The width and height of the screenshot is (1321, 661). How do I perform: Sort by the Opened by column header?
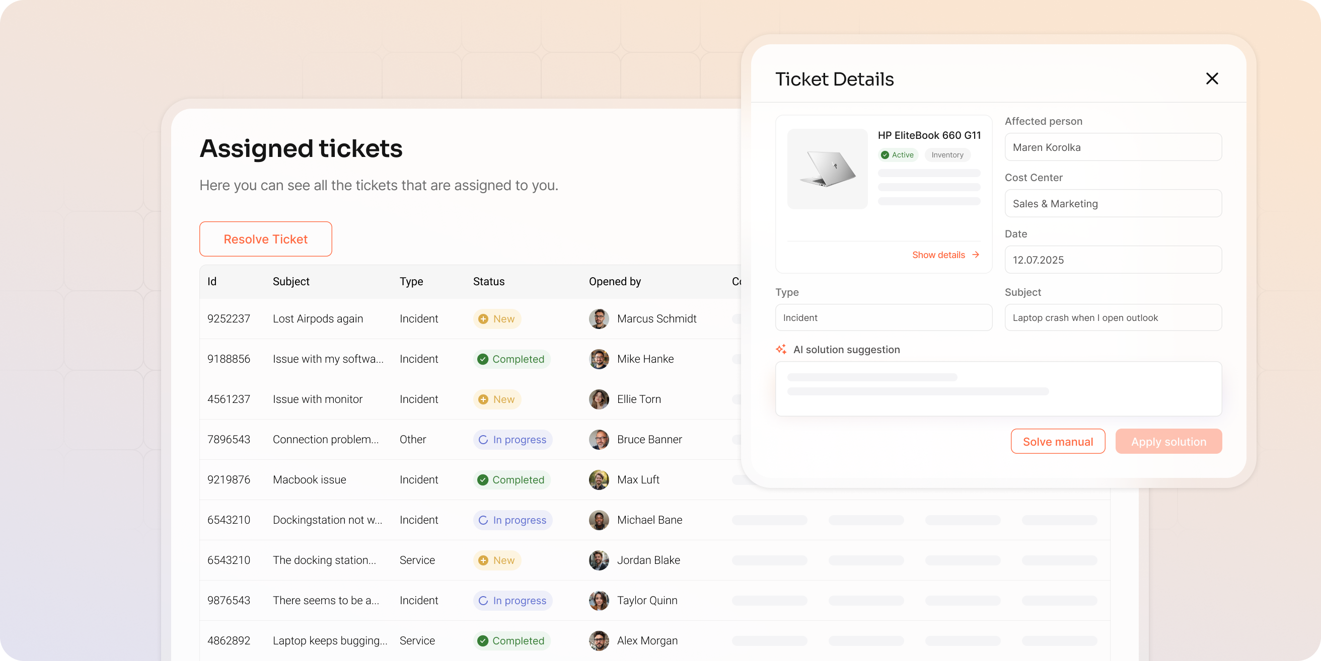[615, 281]
